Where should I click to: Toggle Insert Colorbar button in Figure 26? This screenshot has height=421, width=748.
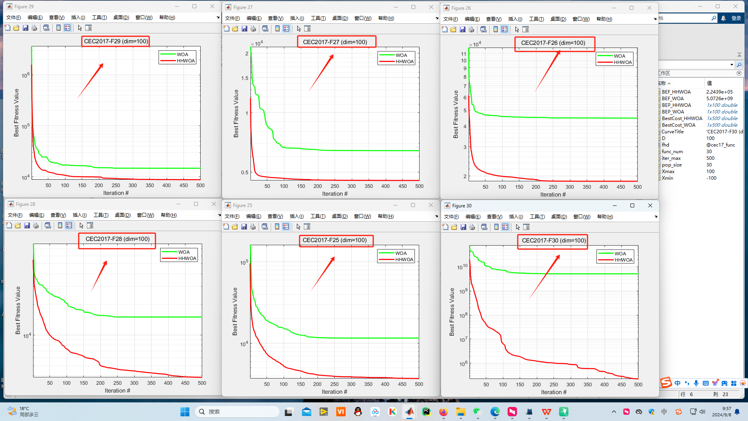coord(496,30)
